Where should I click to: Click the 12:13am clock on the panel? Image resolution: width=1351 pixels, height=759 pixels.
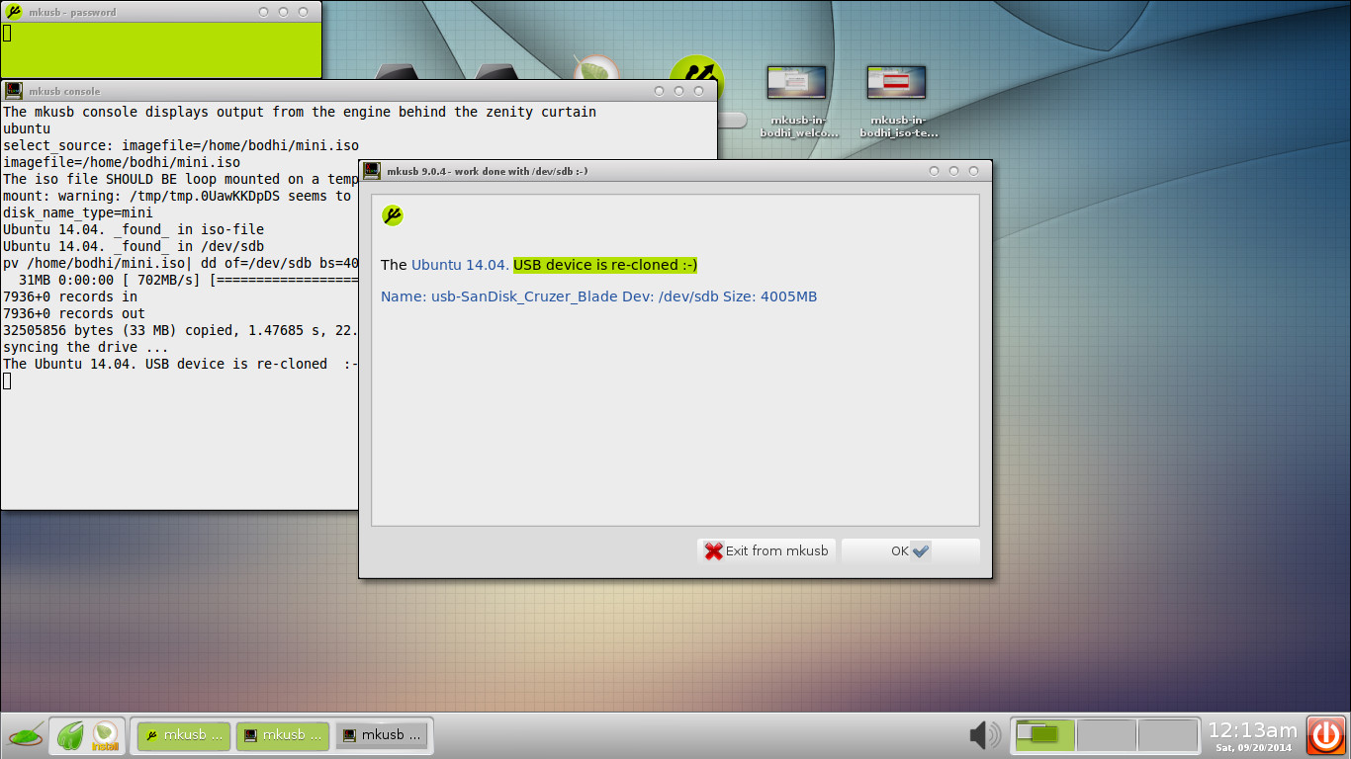point(1252,730)
